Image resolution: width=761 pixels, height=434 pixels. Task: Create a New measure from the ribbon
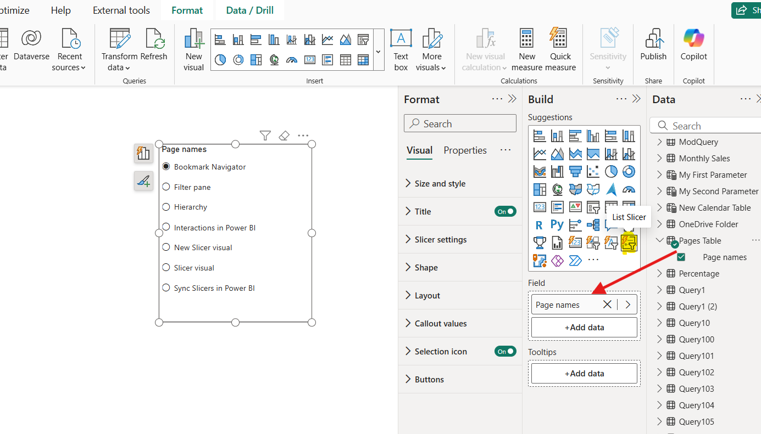click(526, 48)
